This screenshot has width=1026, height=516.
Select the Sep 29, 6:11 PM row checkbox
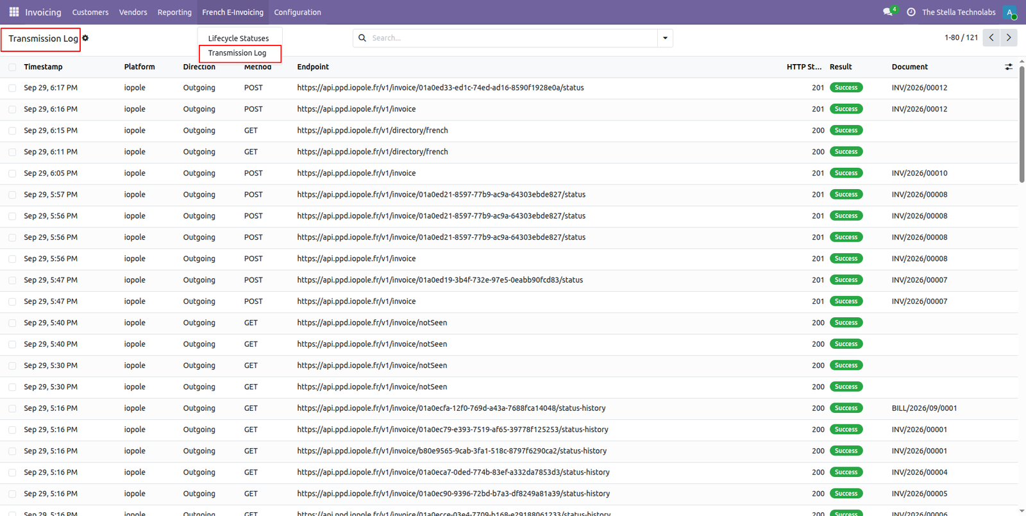coord(12,152)
